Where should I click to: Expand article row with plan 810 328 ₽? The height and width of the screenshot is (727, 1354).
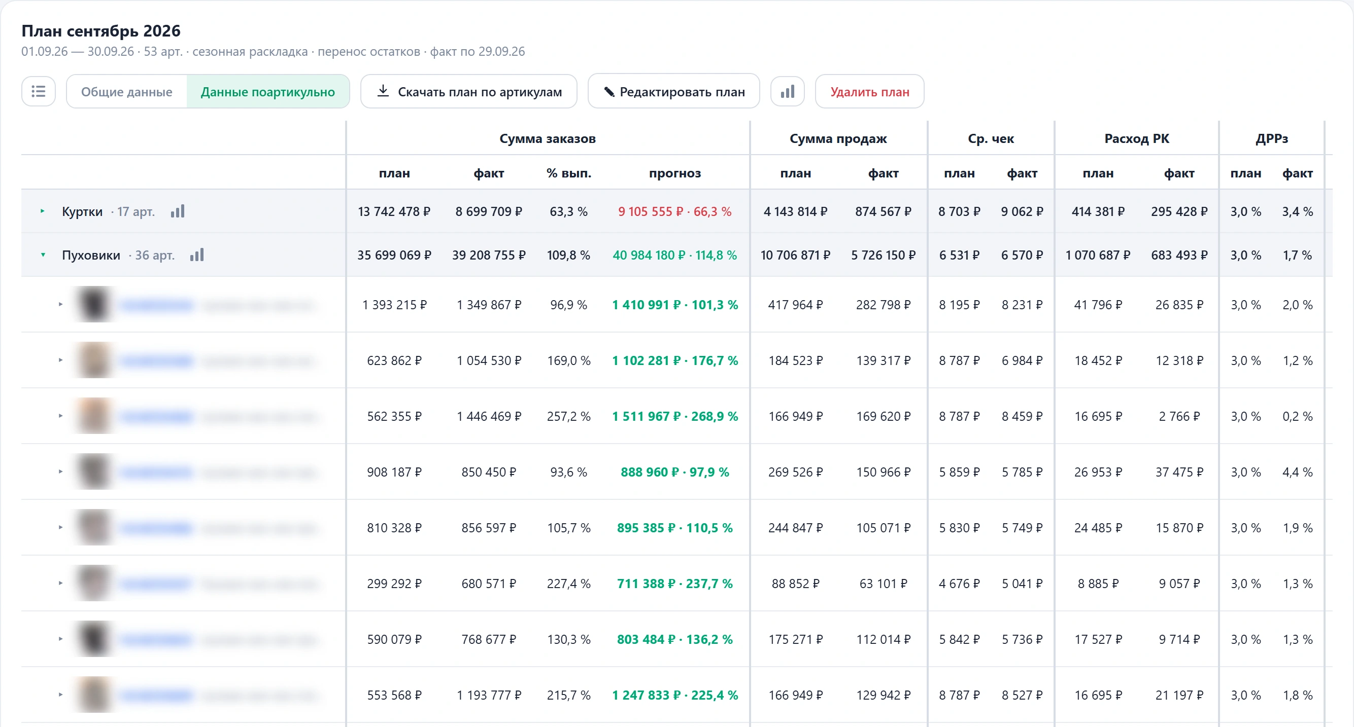[x=60, y=527]
